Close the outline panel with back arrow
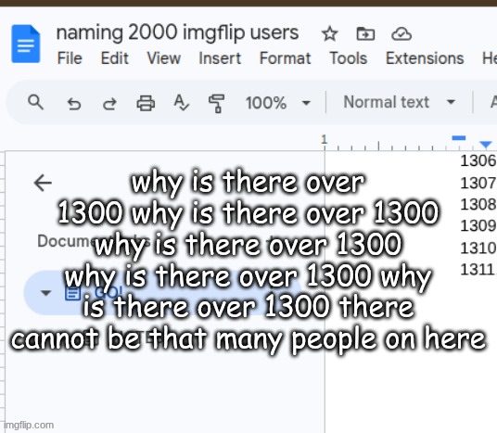 [43, 183]
